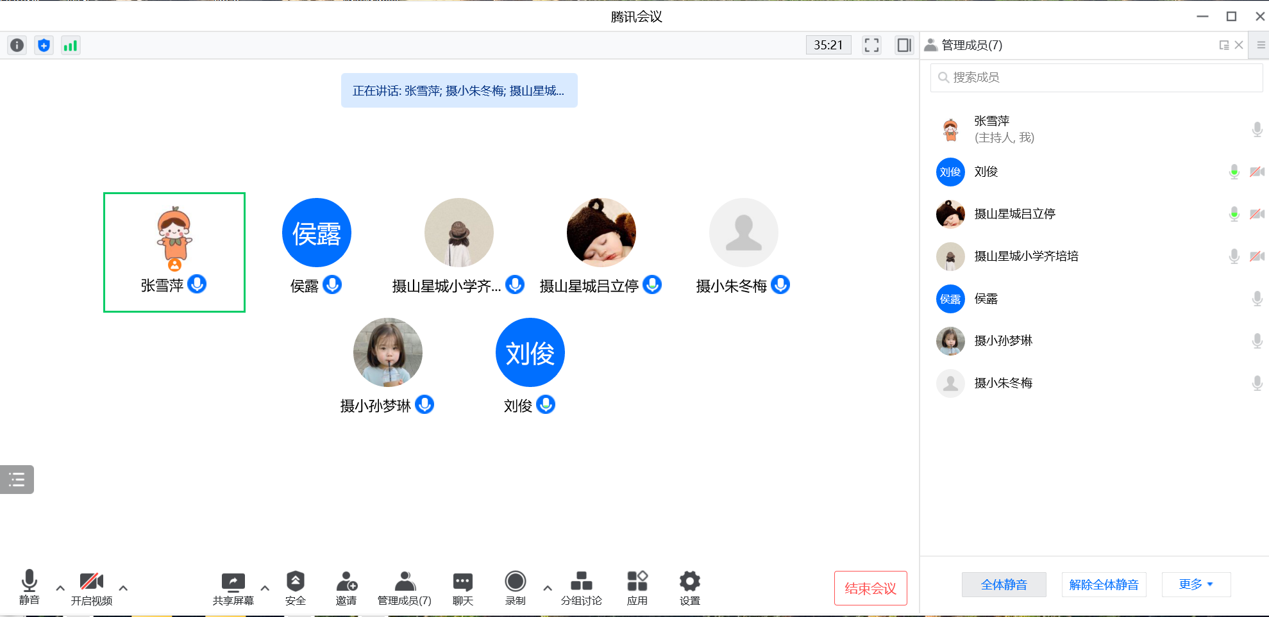
Task: Open Breakout Rooms (分组讨论)
Action: [x=581, y=588]
